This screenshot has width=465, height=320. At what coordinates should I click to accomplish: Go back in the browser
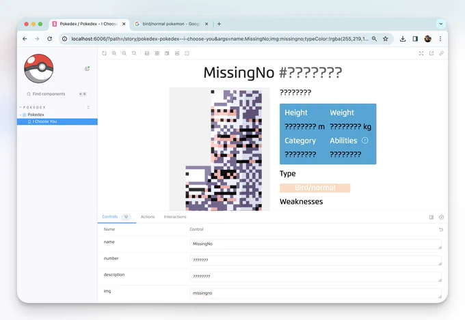[x=25, y=39]
